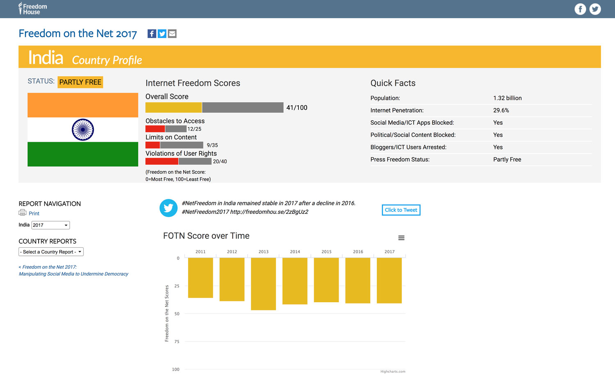The width and height of the screenshot is (615, 387).
Task: Click the Print link
Action: tap(34, 213)
